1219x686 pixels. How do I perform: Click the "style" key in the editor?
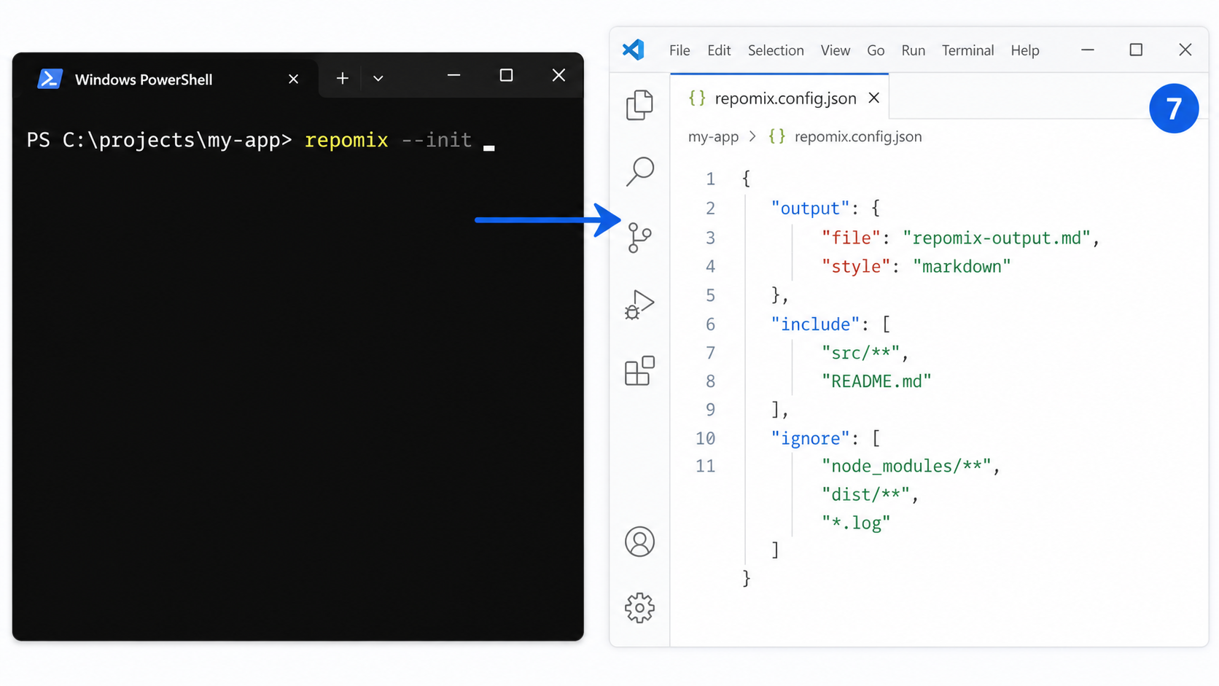click(x=856, y=266)
